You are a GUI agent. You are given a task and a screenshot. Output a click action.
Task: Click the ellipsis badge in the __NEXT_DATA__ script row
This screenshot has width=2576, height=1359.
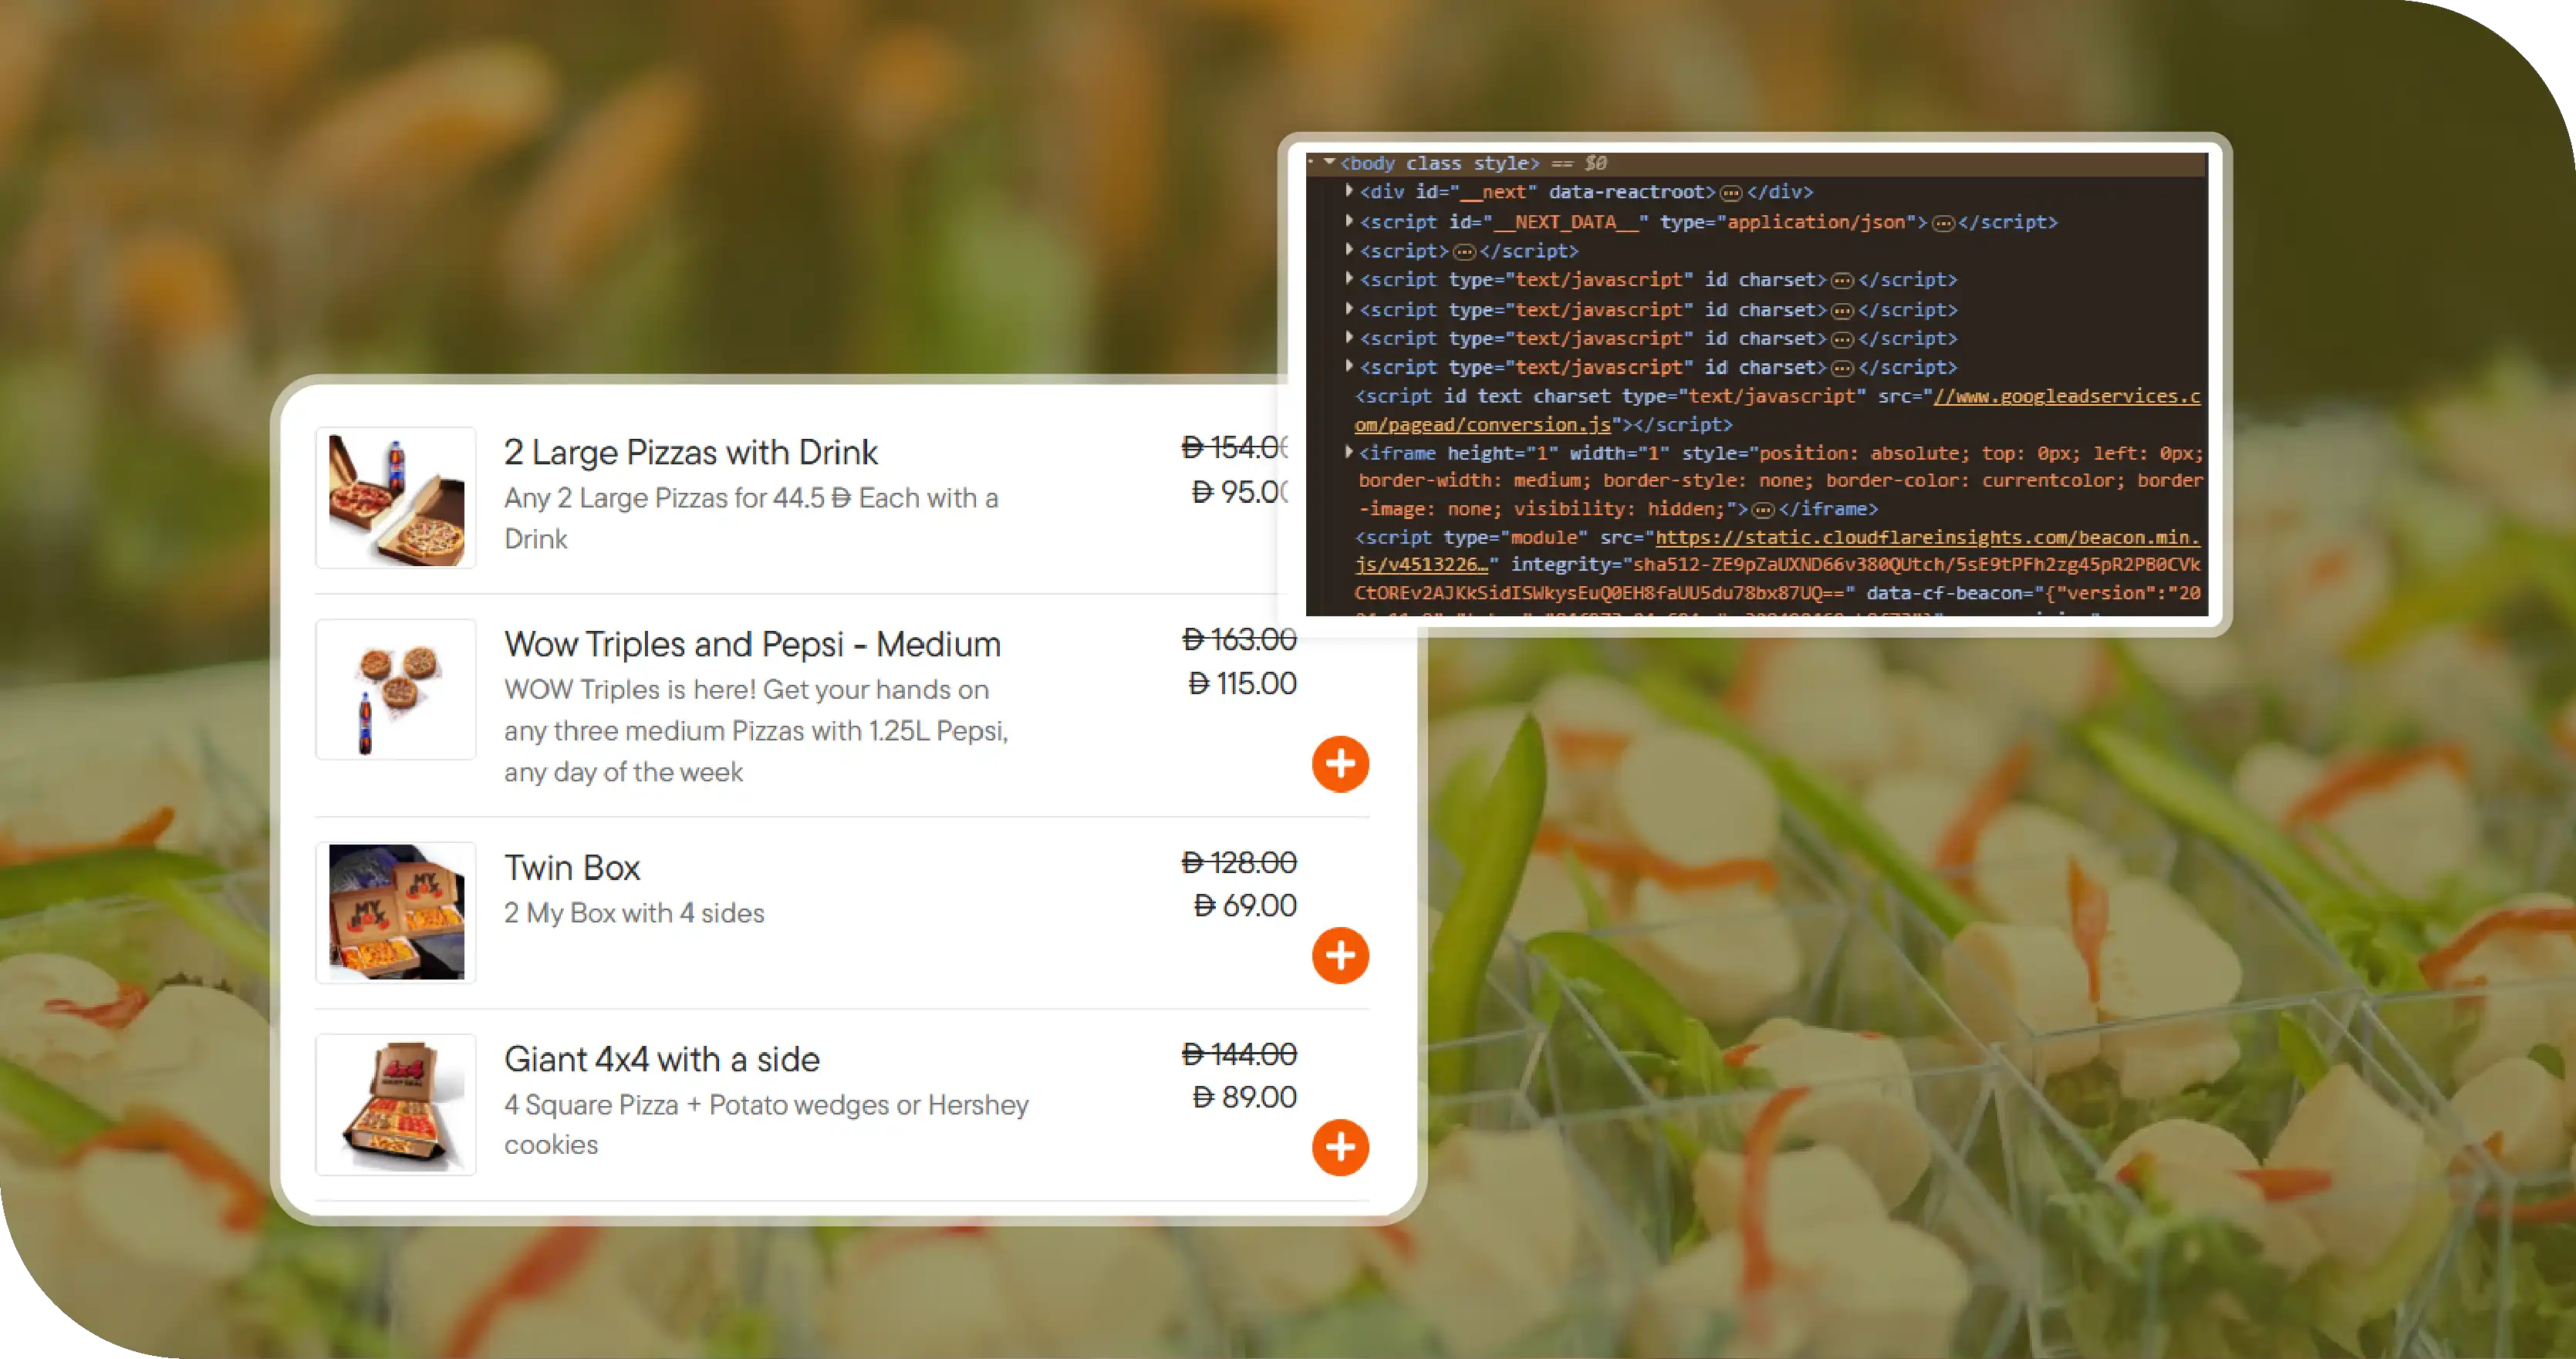point(1943,223)
